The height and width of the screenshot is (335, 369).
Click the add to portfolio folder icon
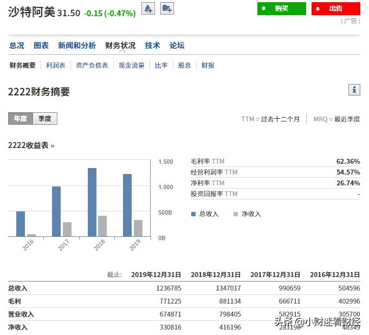(167, 8)
